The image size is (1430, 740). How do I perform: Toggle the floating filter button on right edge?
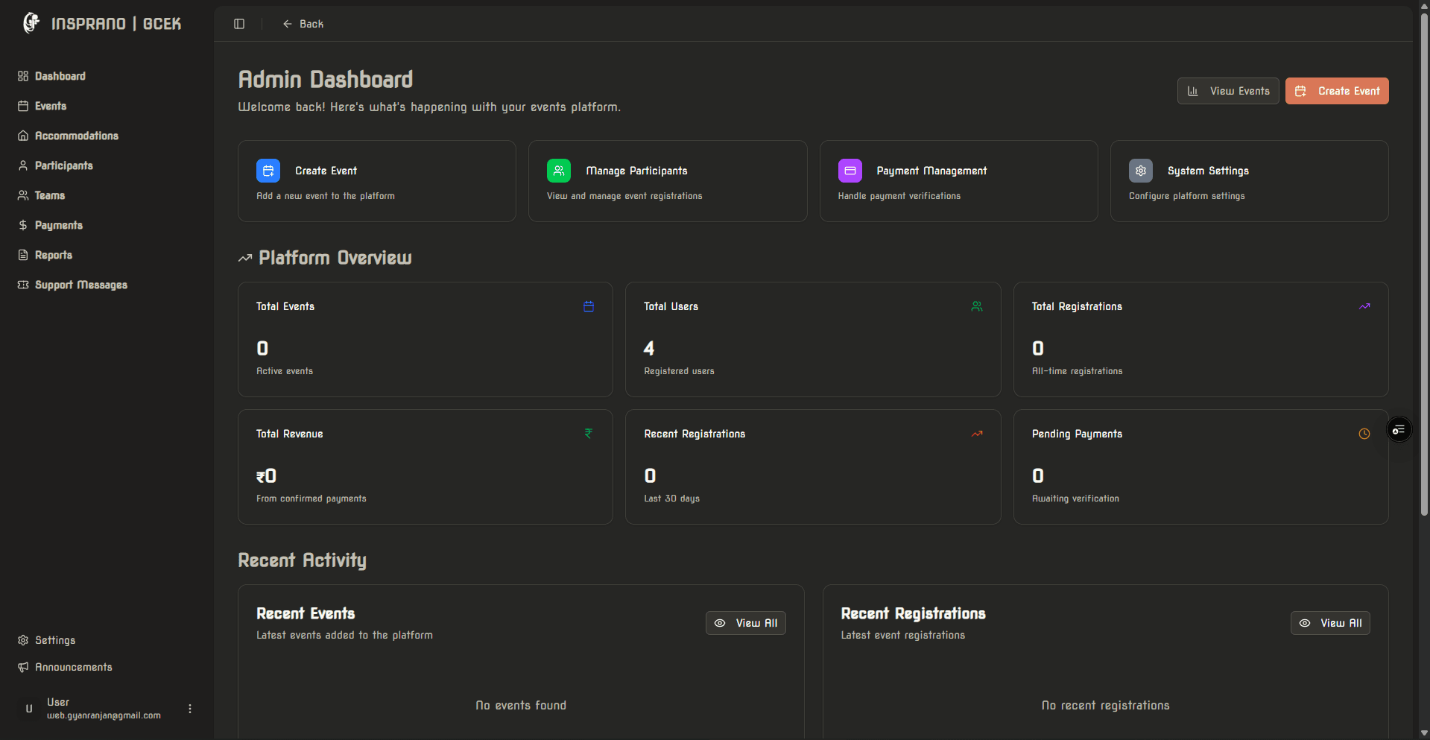(x=1399, y=428)
